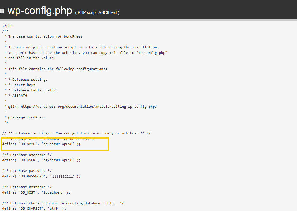Image resolution: width=297 pixels, height=211 pixels.
Task: Click the line about wp-config.php creation script
Action: 81,47
